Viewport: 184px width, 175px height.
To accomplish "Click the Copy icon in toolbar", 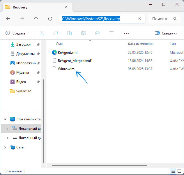I will point(56,33).
